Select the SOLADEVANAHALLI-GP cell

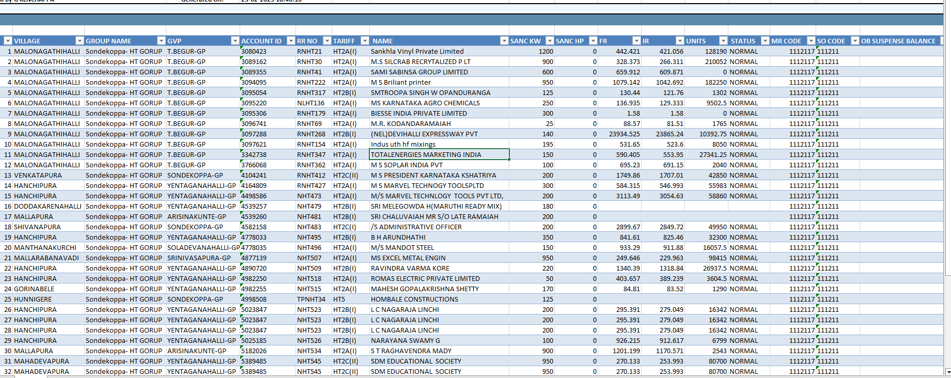[x=203, y=247]
